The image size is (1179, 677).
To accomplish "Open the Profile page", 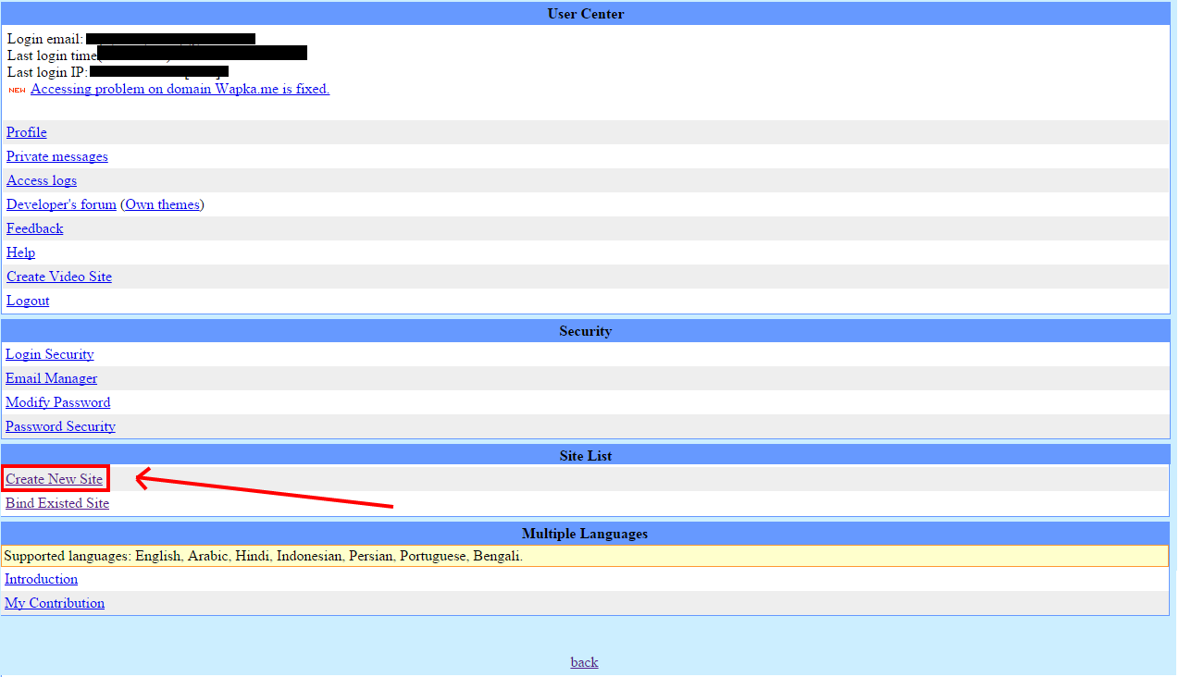I will tap(26, 132).
